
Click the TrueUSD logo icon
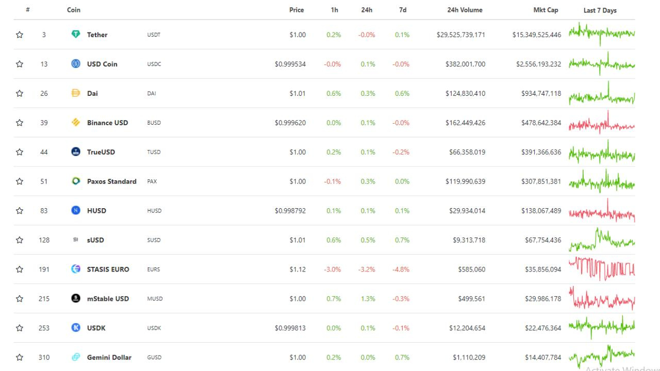[x=76, y=152]
